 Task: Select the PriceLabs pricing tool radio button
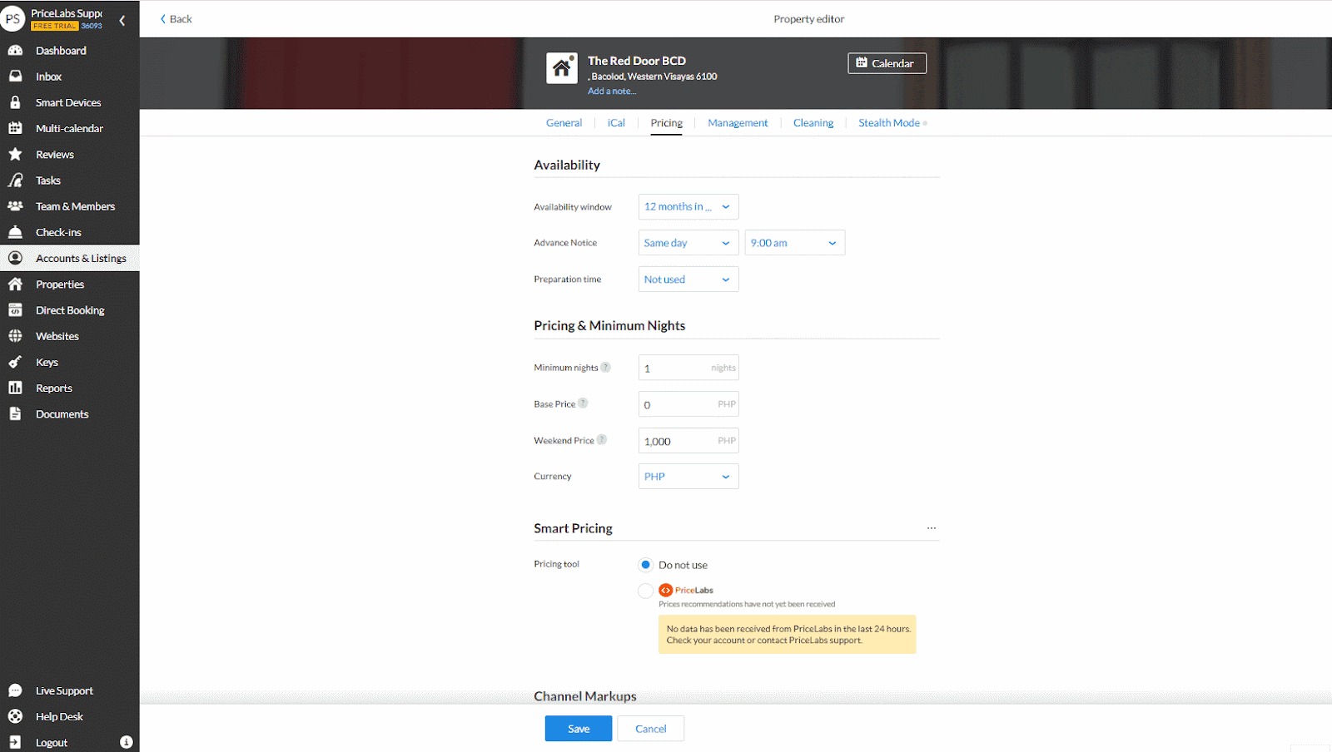tap(645, 591)
